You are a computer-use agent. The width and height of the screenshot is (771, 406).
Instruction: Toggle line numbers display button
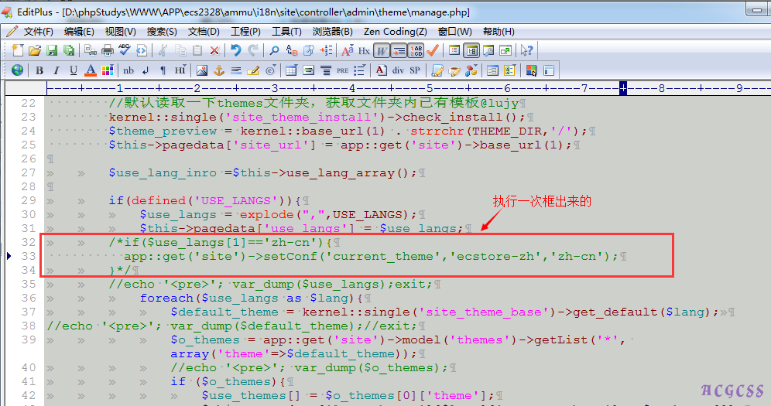[416, 50]
